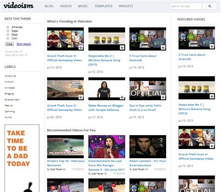Open the Android label
The width and height of the screenshot is (221, 192).
point(9,82)
